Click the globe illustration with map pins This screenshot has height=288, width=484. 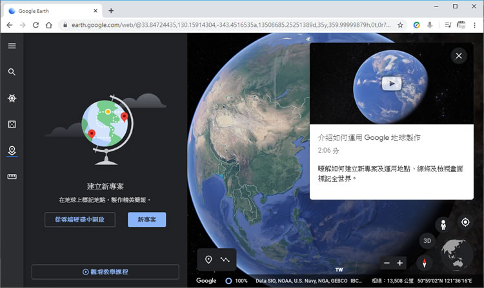pyautogui.click(x=106, y=129)
